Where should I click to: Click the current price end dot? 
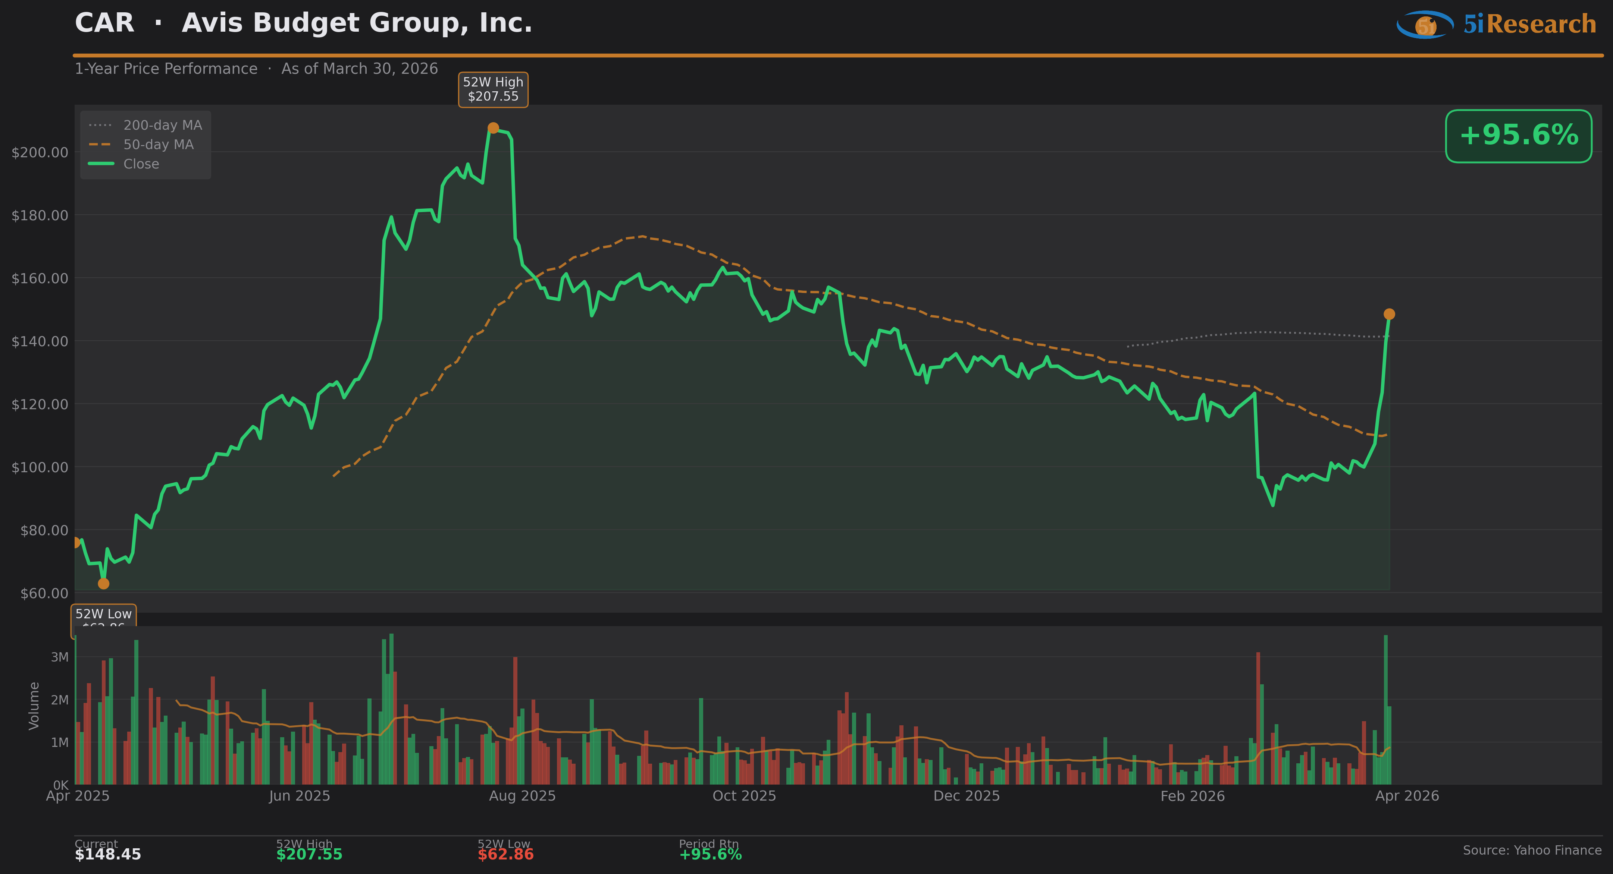coord(1389,314)
